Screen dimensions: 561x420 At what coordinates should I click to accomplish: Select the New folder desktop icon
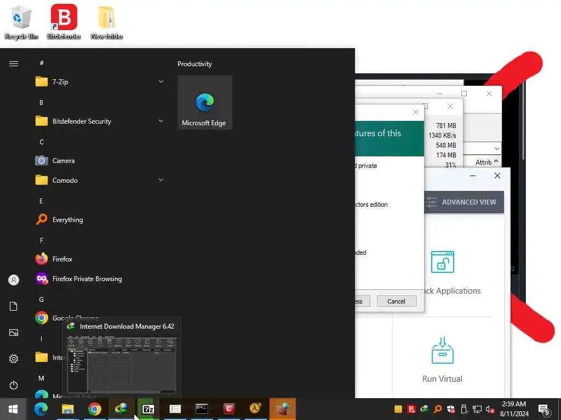[x=107, y=22]
